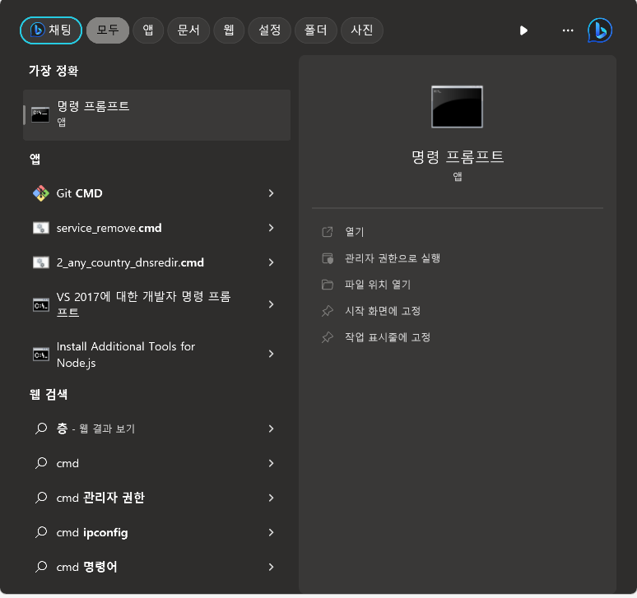Click the pin icon beside 시작 화면에 고정
637x598 pixels.
click(x=328, y=311)
